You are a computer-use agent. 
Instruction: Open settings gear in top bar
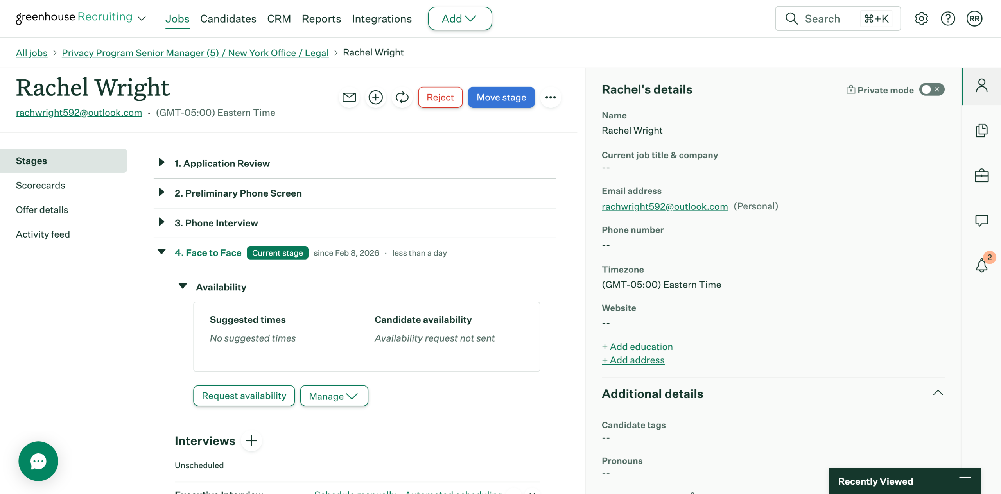(x=921, y=18)
